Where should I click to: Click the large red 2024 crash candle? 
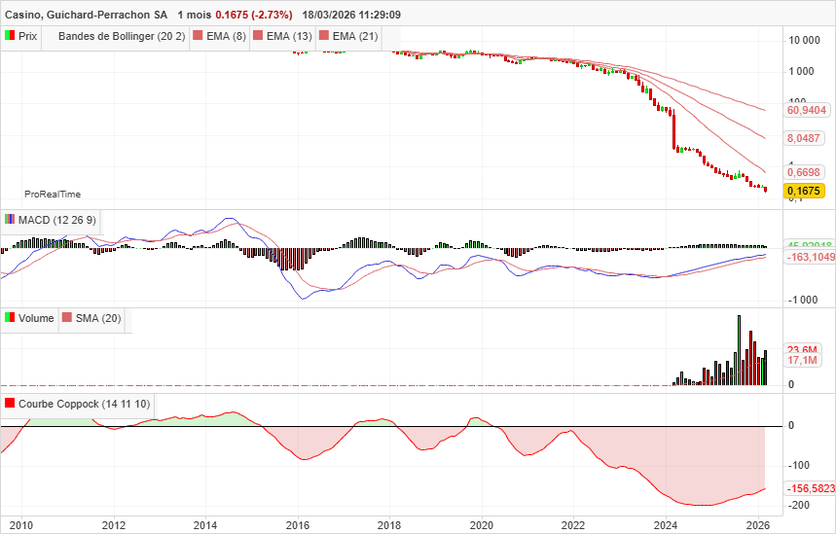pos(673,130)
